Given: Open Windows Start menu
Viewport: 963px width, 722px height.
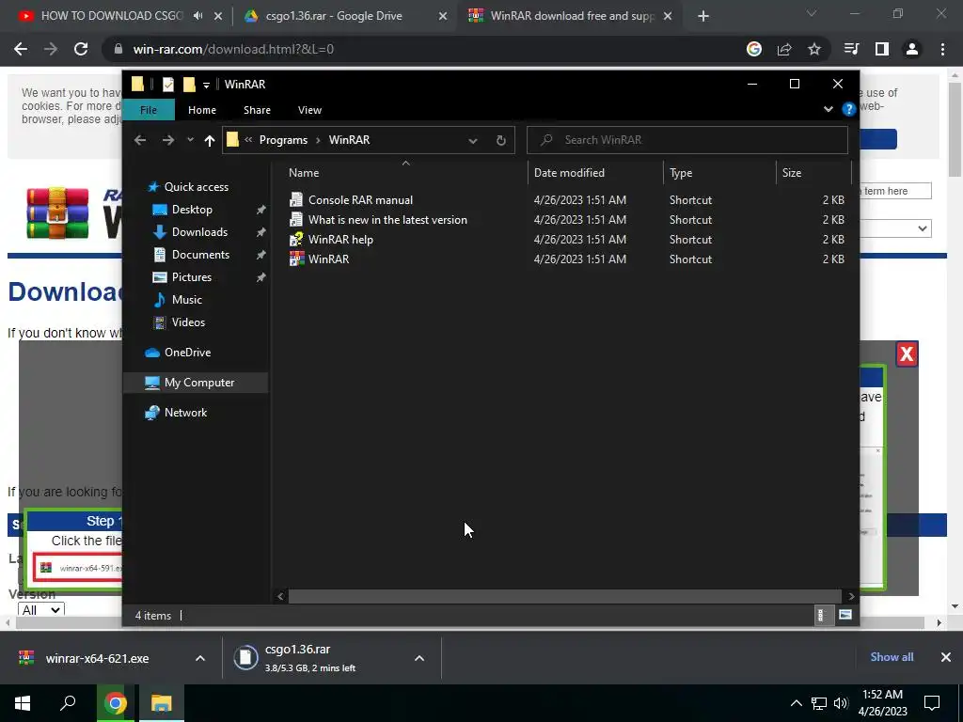Looking at the screenshot, I should [x=23, y=703].
